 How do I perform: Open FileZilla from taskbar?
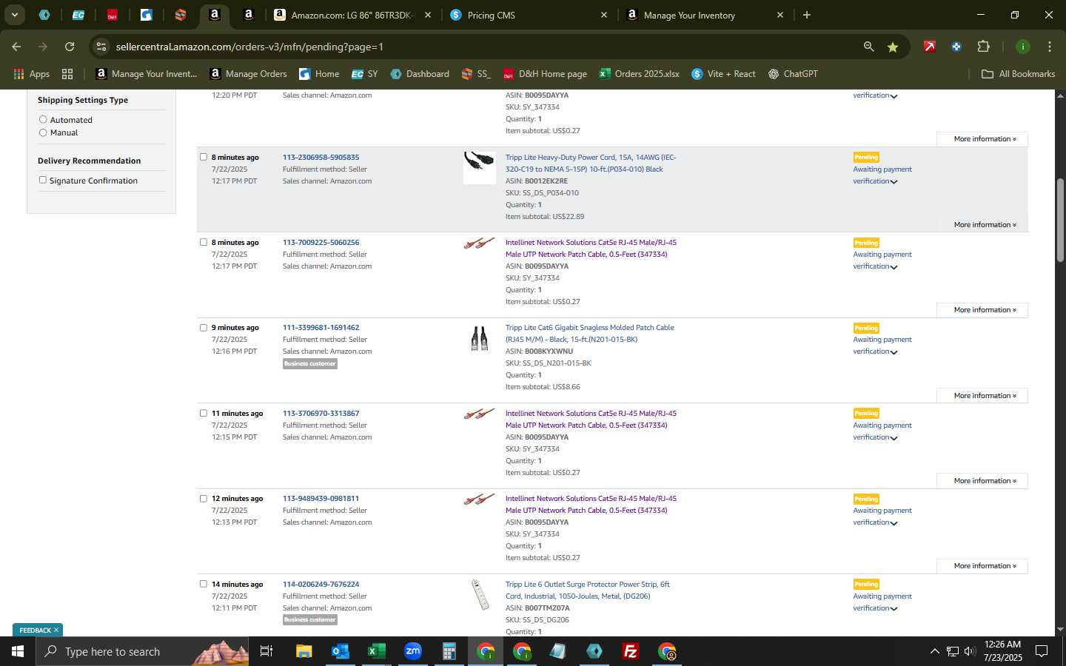pos(631,651)
